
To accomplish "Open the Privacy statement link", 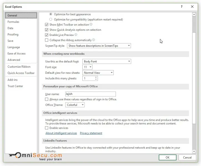I will point(91,133).
